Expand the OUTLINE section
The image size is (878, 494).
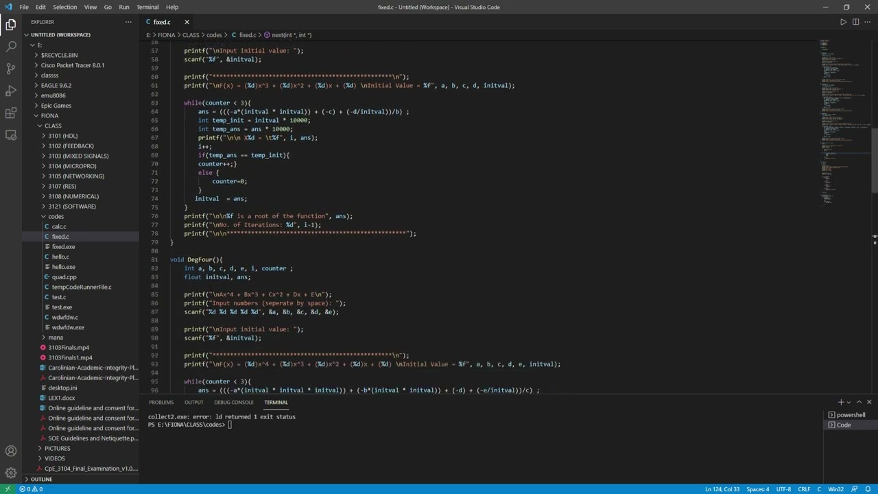coord(41,479)
